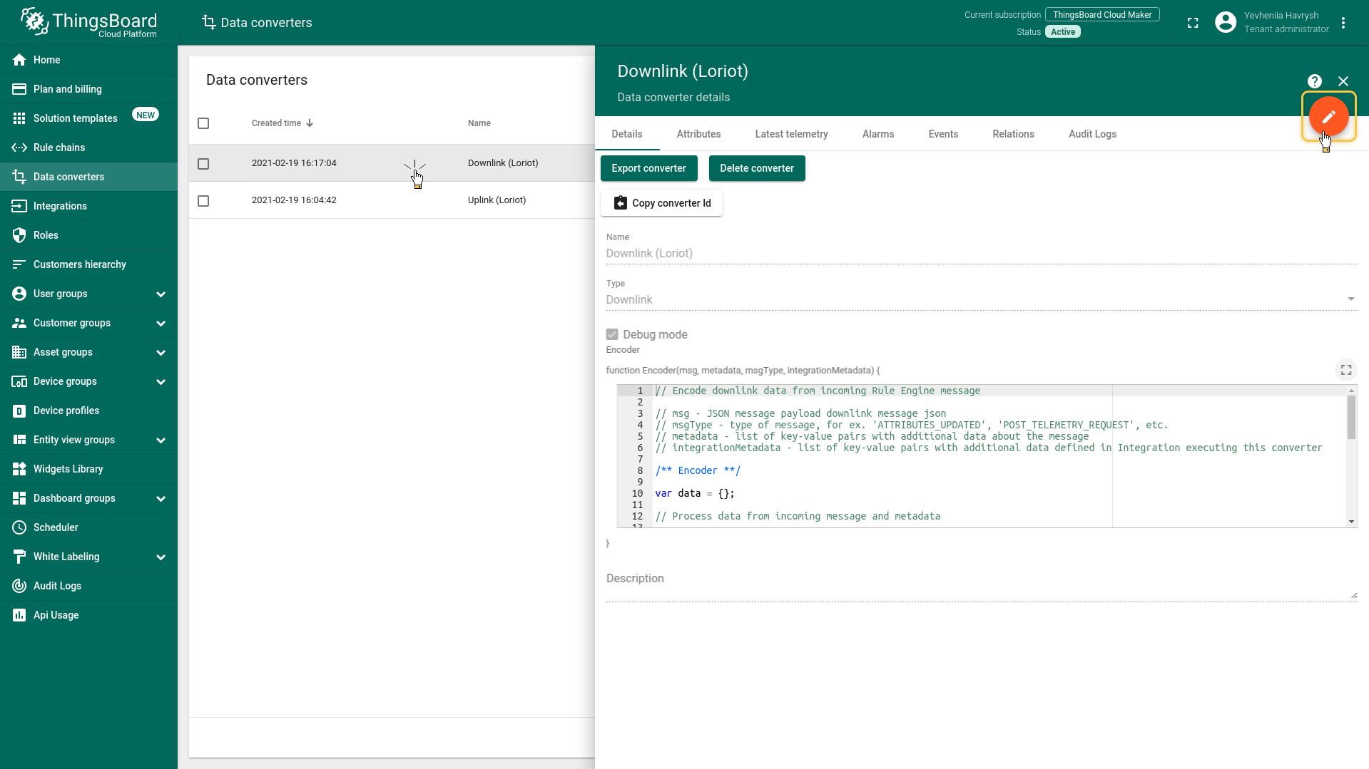Open the three-dot user menu
Viewport: 1369px width, 769px height.
click(1343, 23)
